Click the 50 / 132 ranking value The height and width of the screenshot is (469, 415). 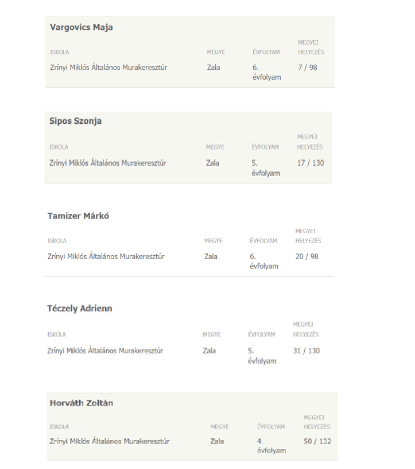[317, 441]
